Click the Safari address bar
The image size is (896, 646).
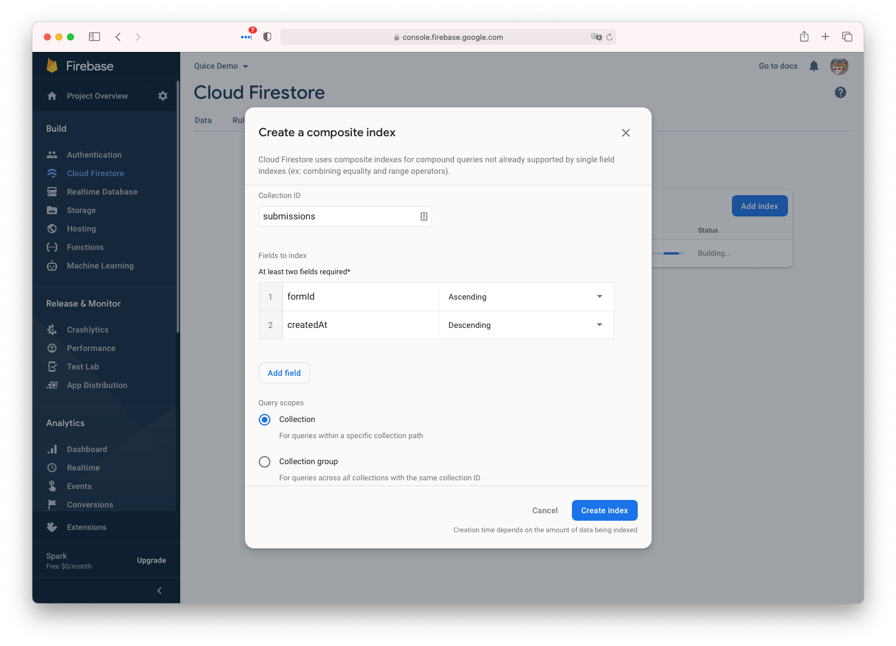(x=448, y=37)
